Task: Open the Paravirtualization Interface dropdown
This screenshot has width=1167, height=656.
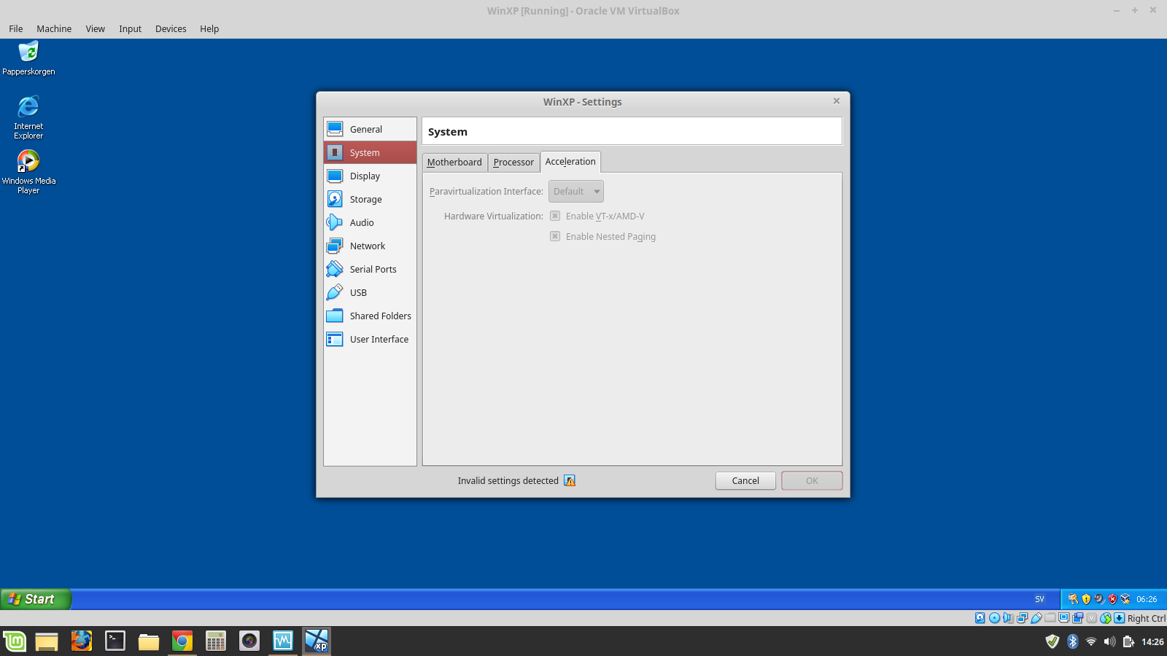Action: (576, 192)
